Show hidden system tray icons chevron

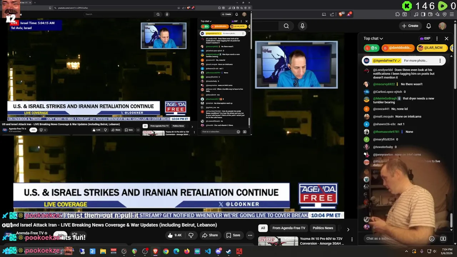point(406,251)
